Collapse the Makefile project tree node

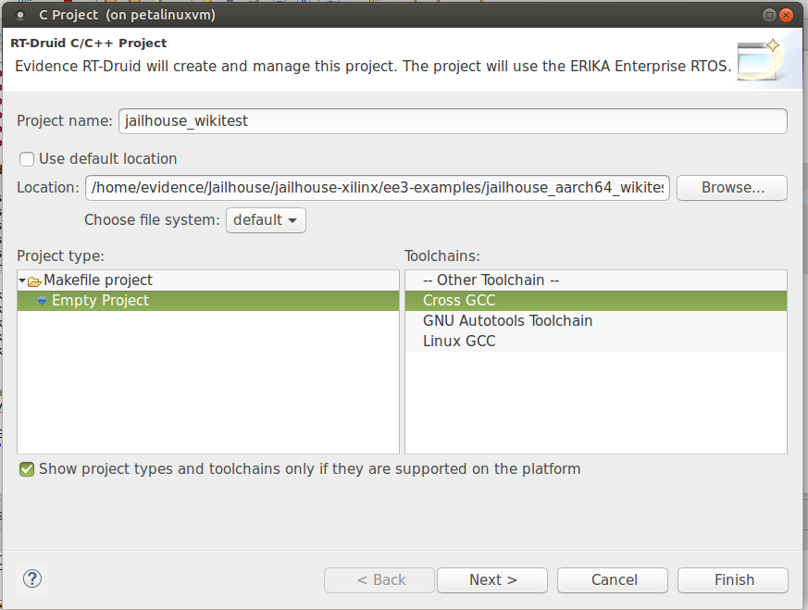pyautogui.click(x=22, y=280)
